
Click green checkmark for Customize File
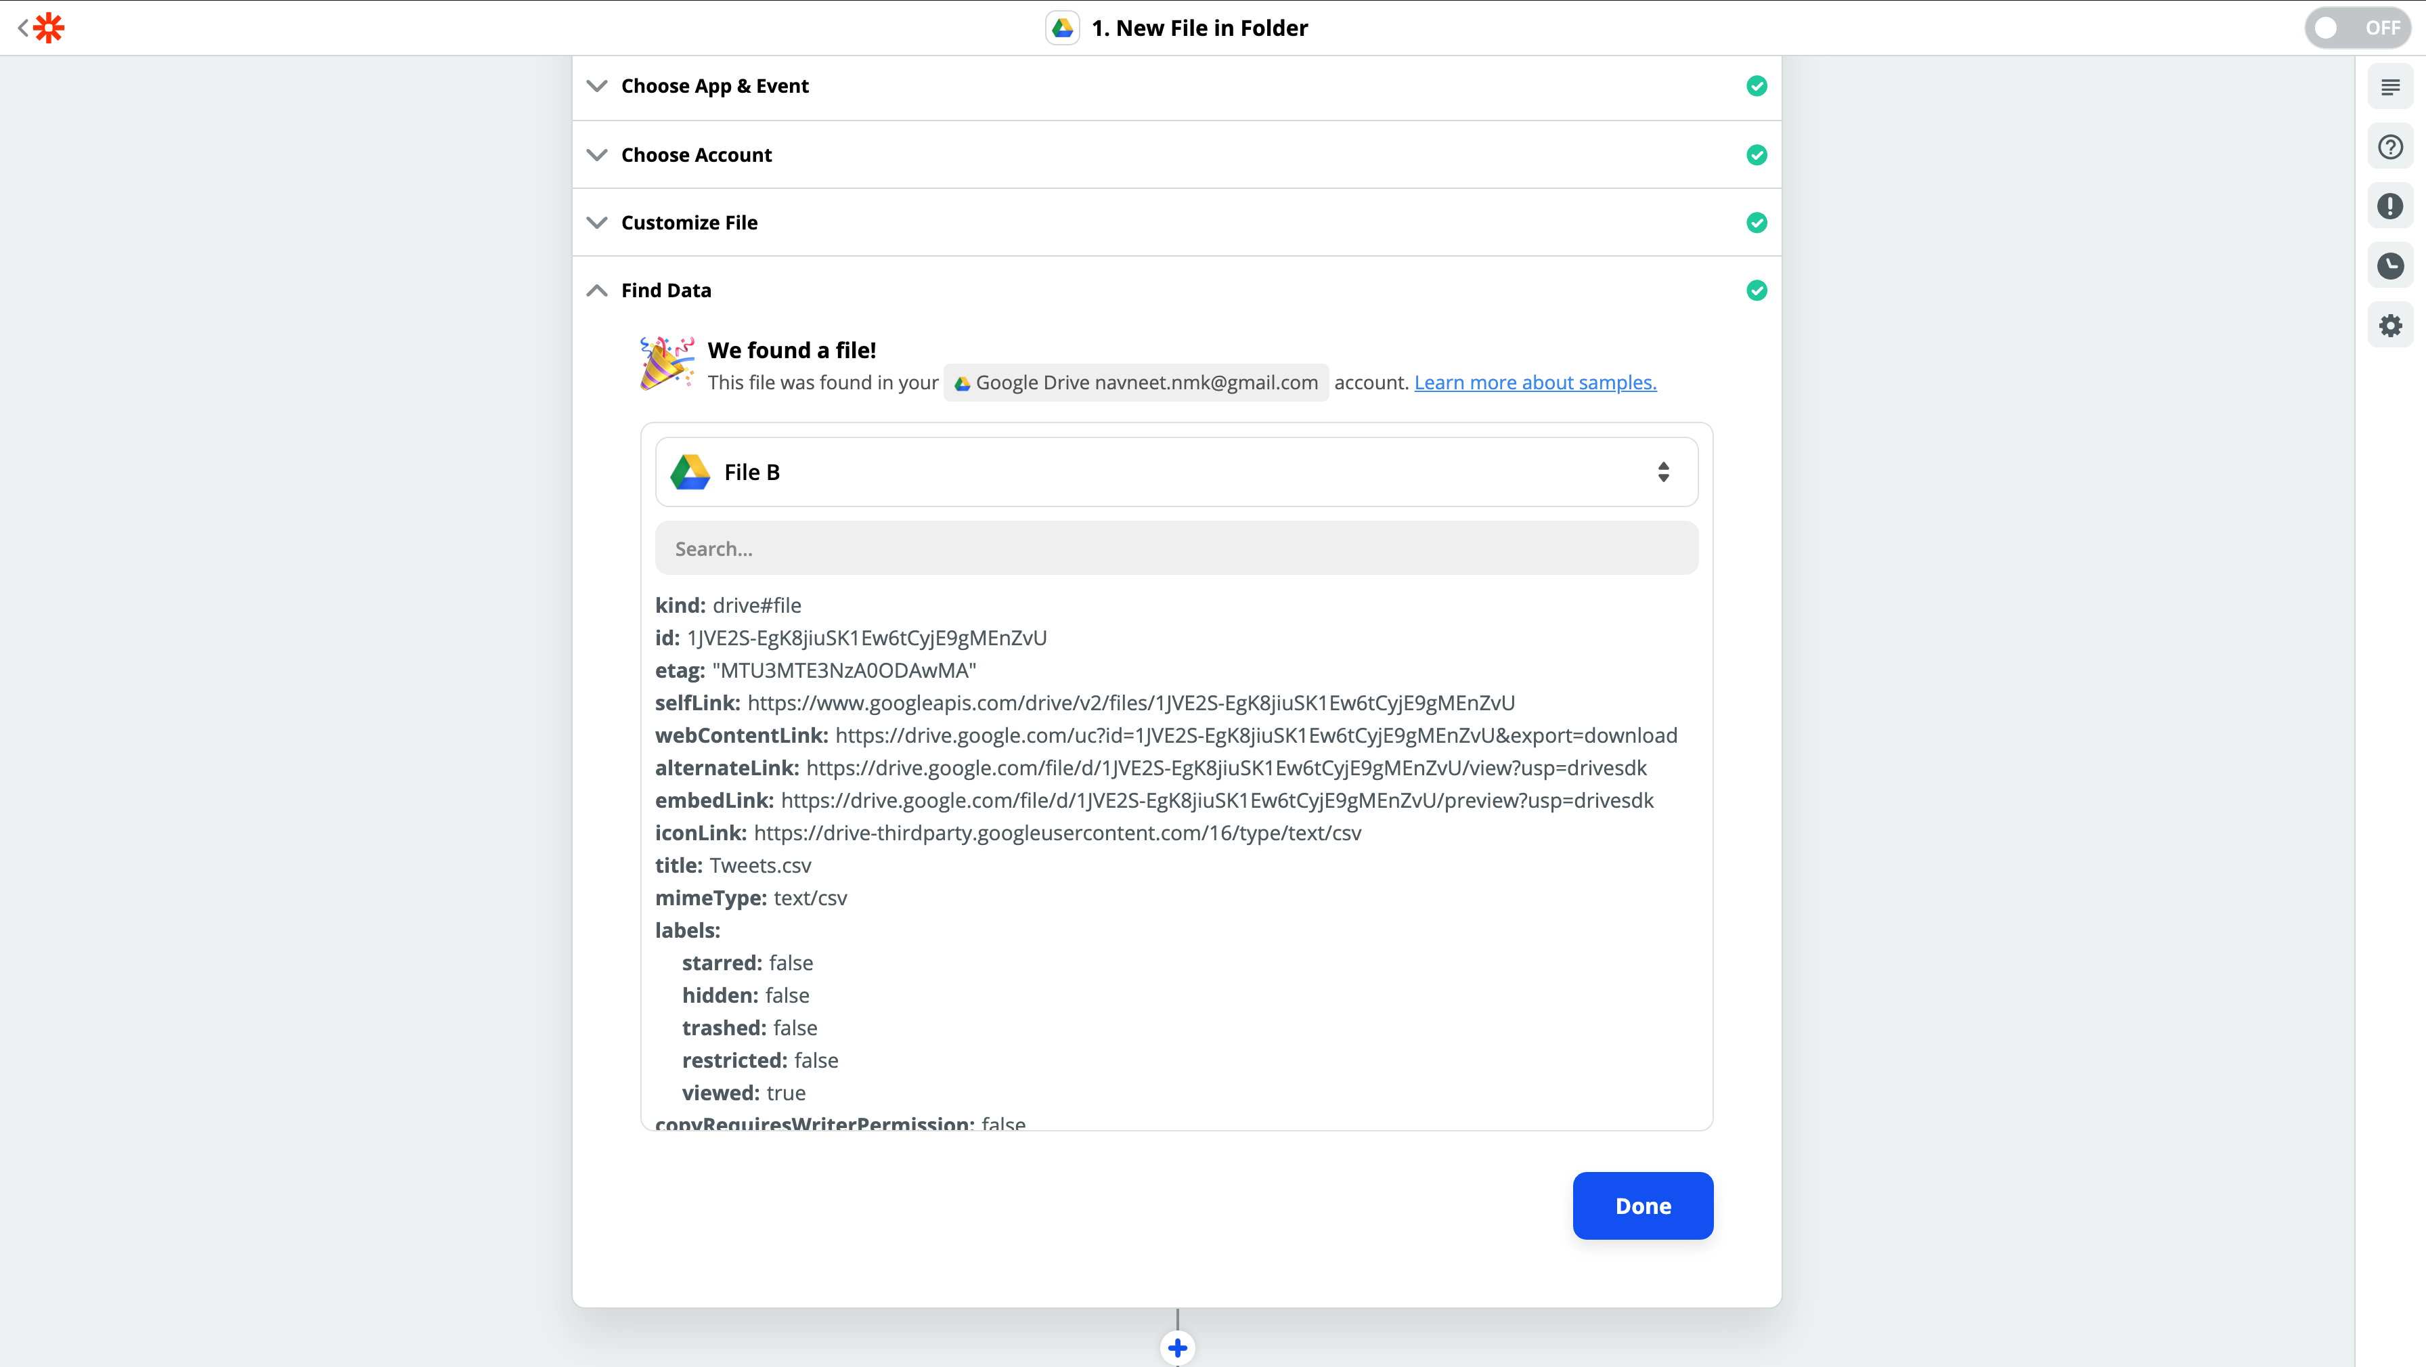coord(1757,222)
